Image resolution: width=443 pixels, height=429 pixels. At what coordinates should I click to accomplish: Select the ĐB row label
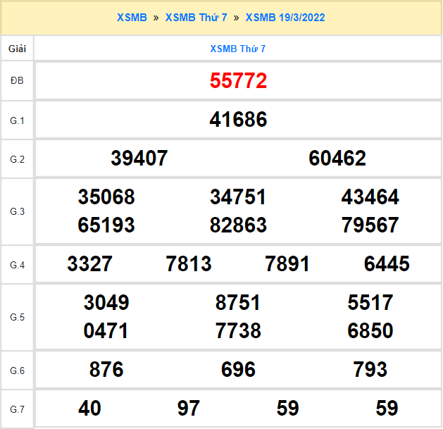tap(17, 81)
